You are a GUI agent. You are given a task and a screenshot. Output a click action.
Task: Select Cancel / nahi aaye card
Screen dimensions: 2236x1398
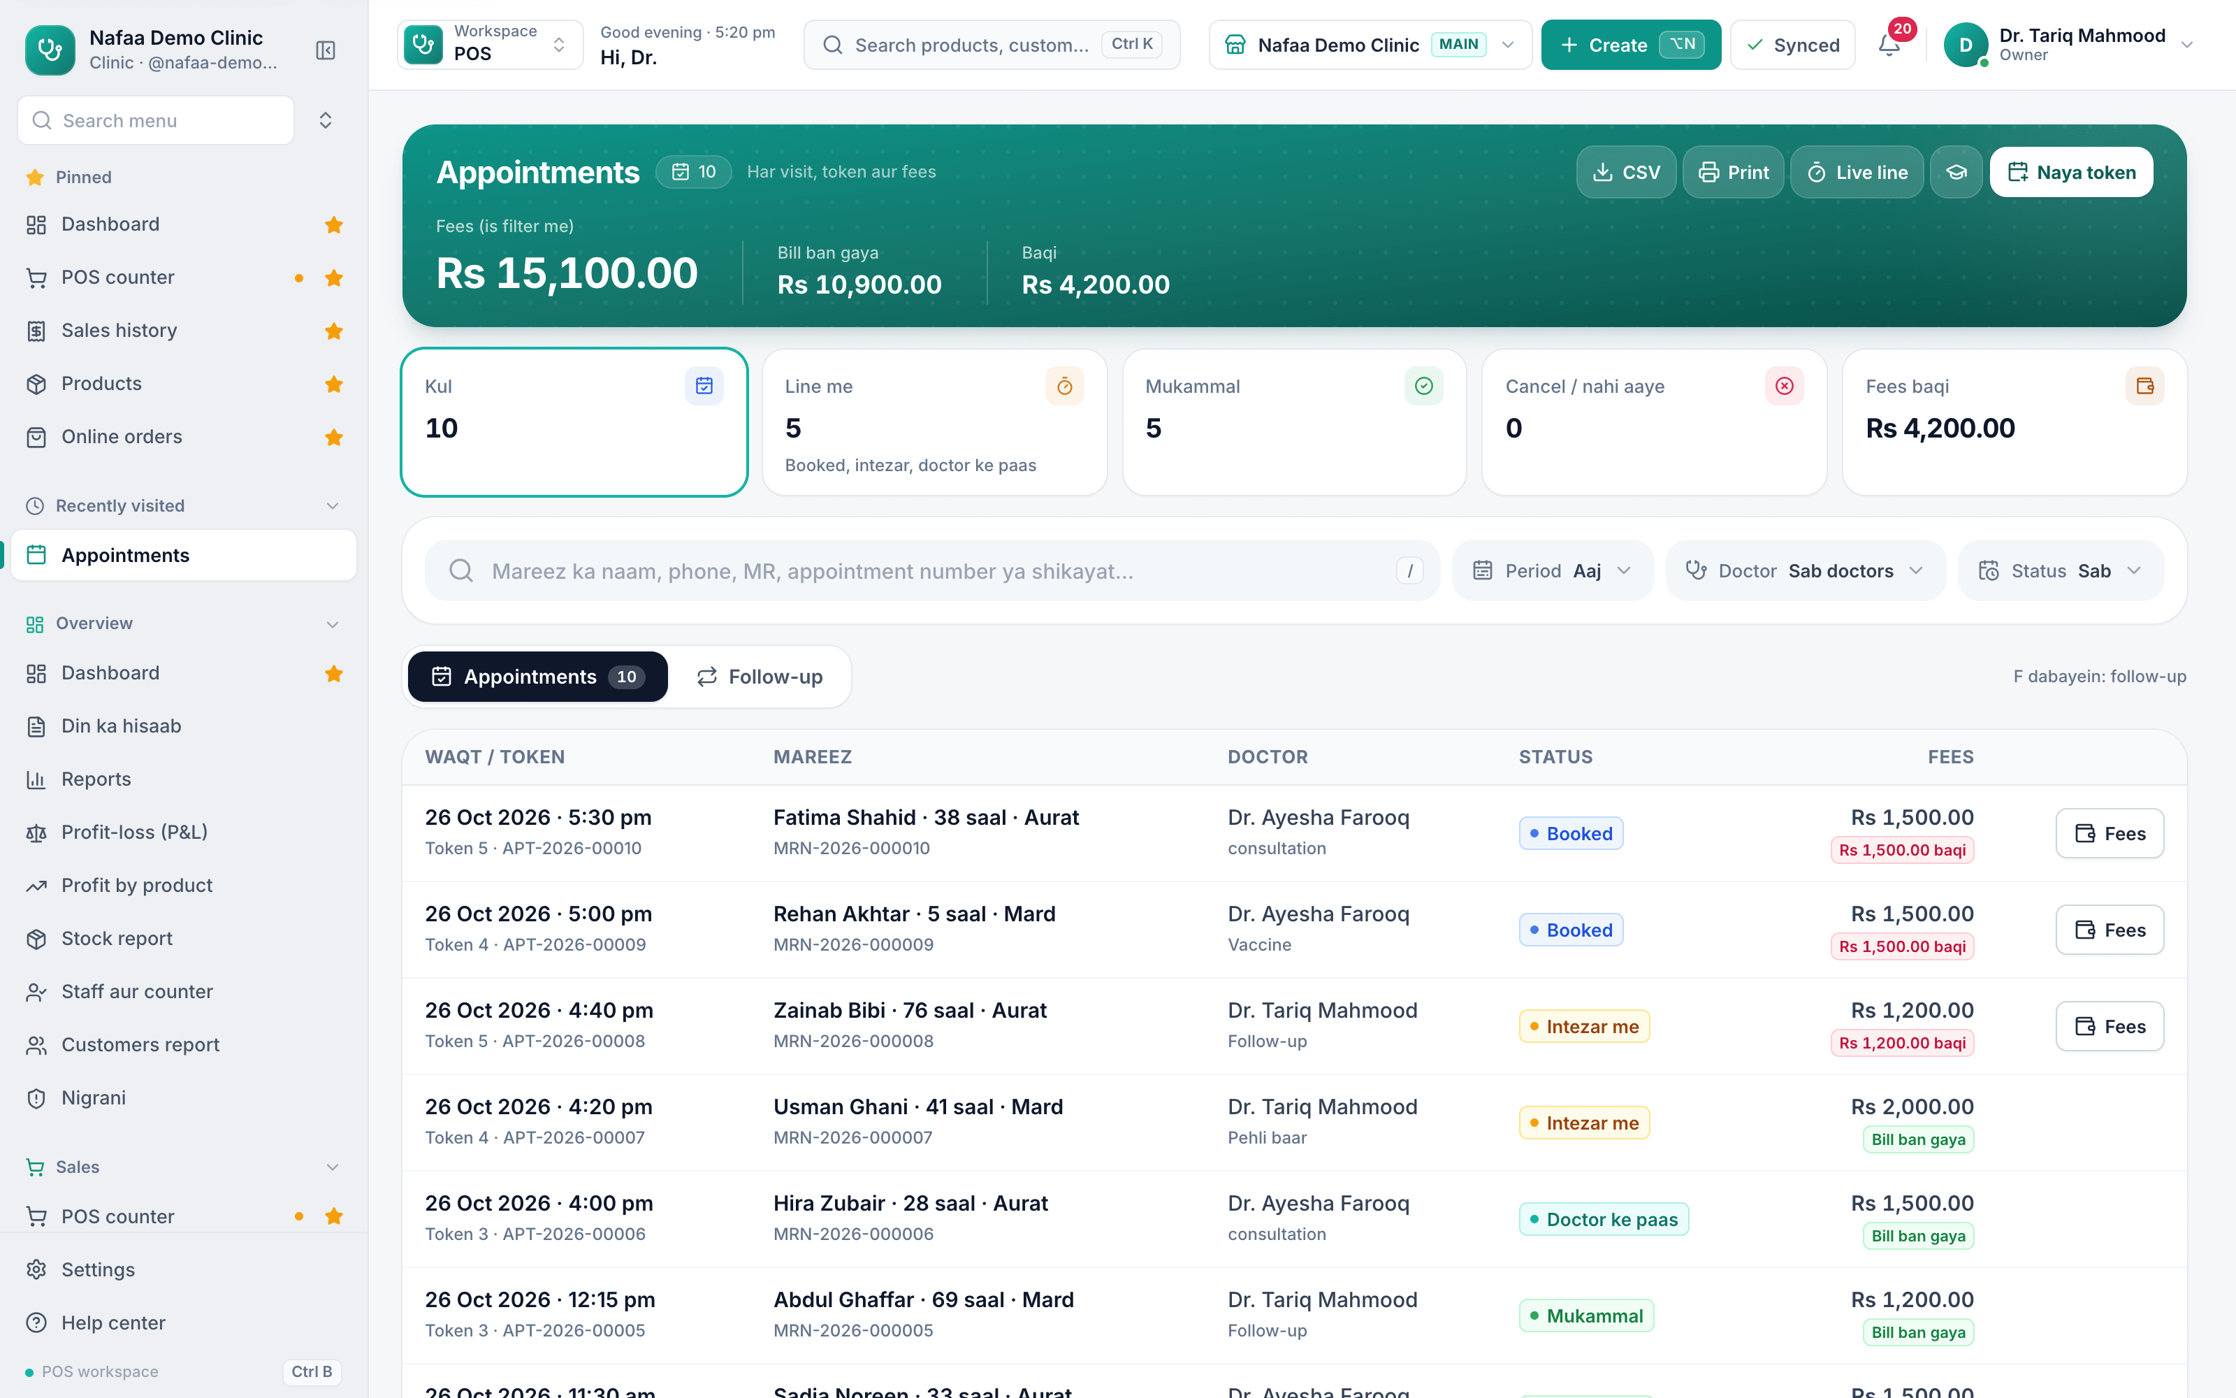(1654, 422)
